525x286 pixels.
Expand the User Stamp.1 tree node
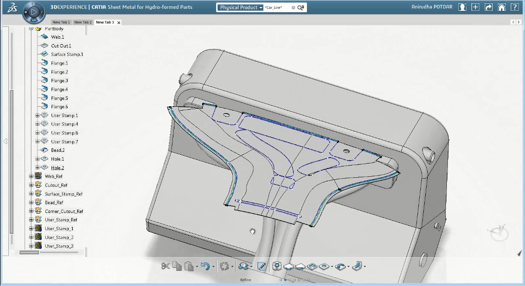(x=37, y=115)
